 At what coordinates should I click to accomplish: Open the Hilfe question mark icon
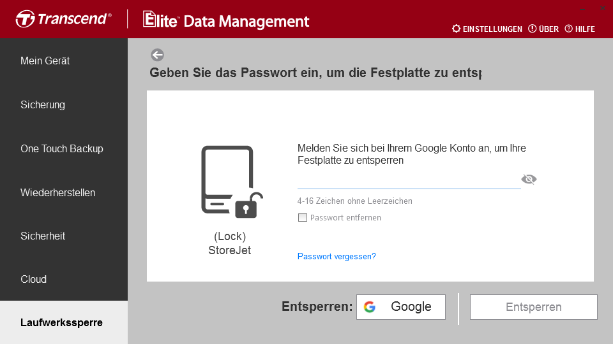click(x=568, y=29)
